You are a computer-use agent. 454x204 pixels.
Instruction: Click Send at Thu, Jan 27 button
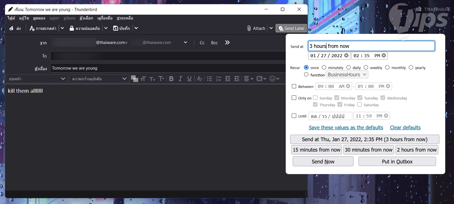click(x=364, y=139)
